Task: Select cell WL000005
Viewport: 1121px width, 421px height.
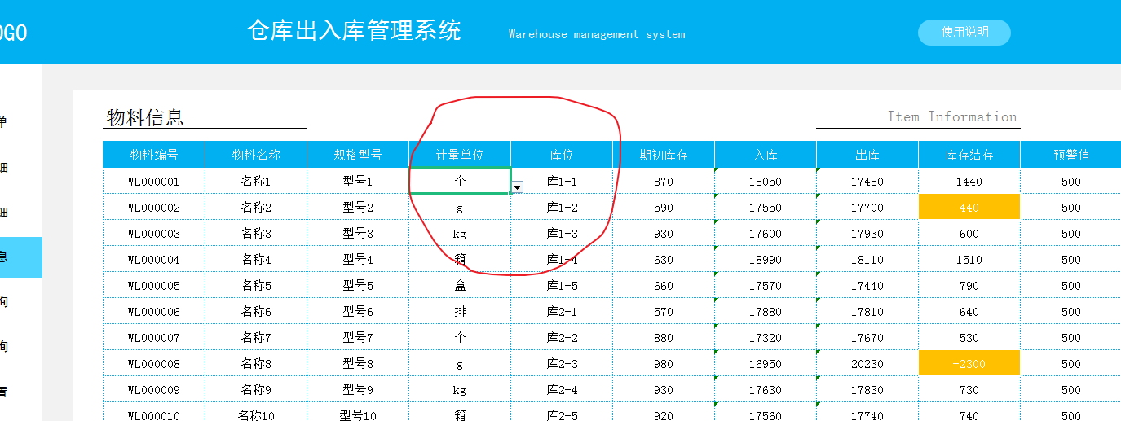Action: coord(154,286)
